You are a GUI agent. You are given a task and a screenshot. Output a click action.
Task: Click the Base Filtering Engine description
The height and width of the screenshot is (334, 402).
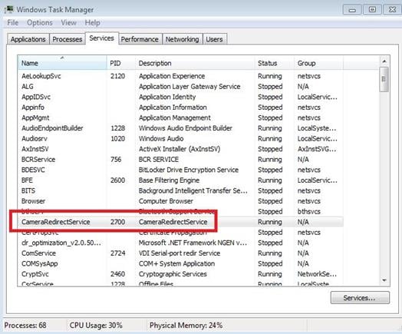(x=169, y=180)
